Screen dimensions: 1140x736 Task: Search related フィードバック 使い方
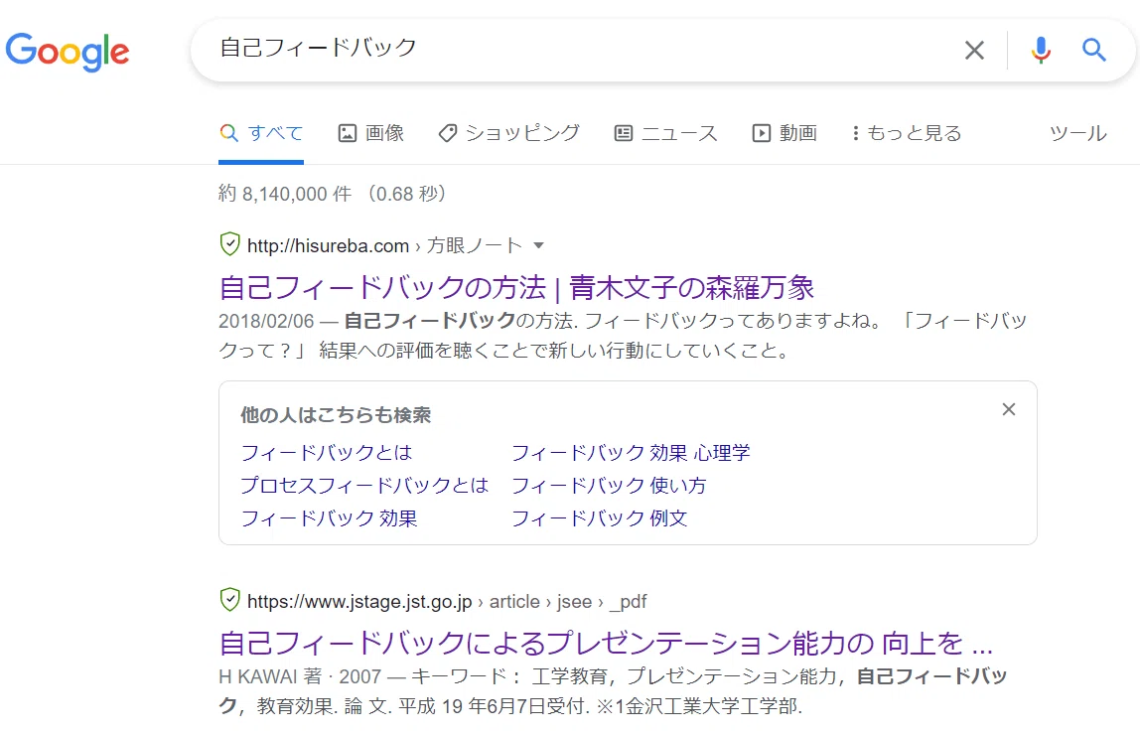point(609,486)
